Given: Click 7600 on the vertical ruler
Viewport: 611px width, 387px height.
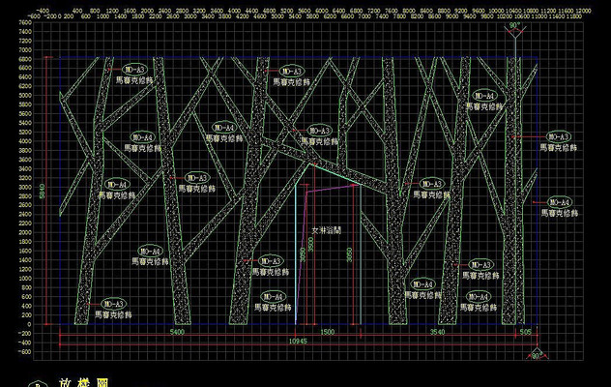Looking at the screenshot, I should coord(25,22).
